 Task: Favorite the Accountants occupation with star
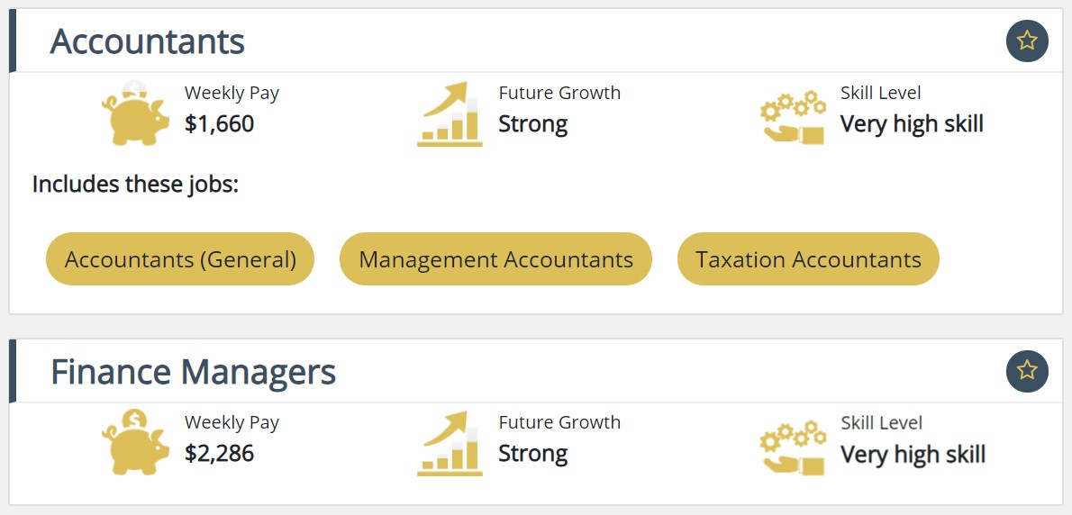tap(1027, 41)
